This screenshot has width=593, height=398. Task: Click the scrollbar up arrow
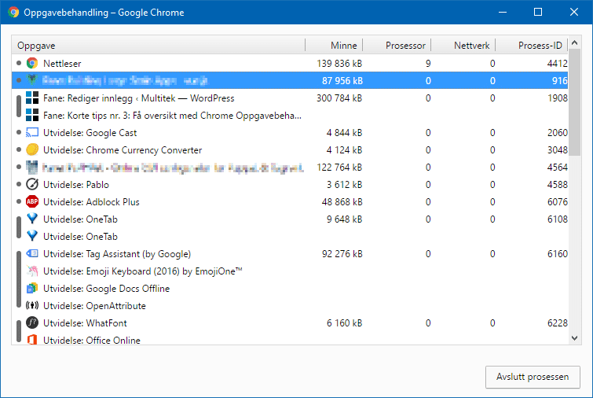click(x=574, y=42)
